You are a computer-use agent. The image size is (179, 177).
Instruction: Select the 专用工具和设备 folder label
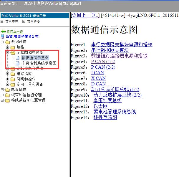(x=30, y=85)
